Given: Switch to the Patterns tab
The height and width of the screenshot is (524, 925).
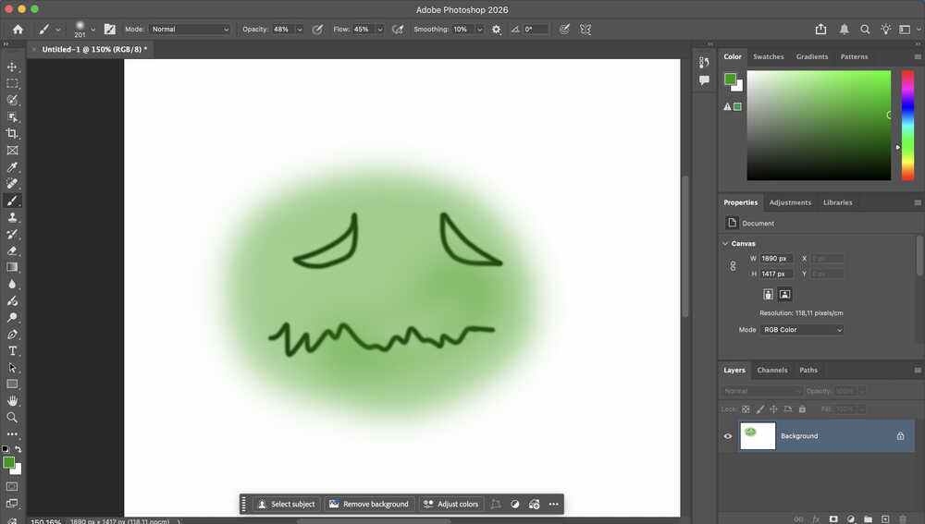Looking at the screenshot, I should click(x=854, y=56).
